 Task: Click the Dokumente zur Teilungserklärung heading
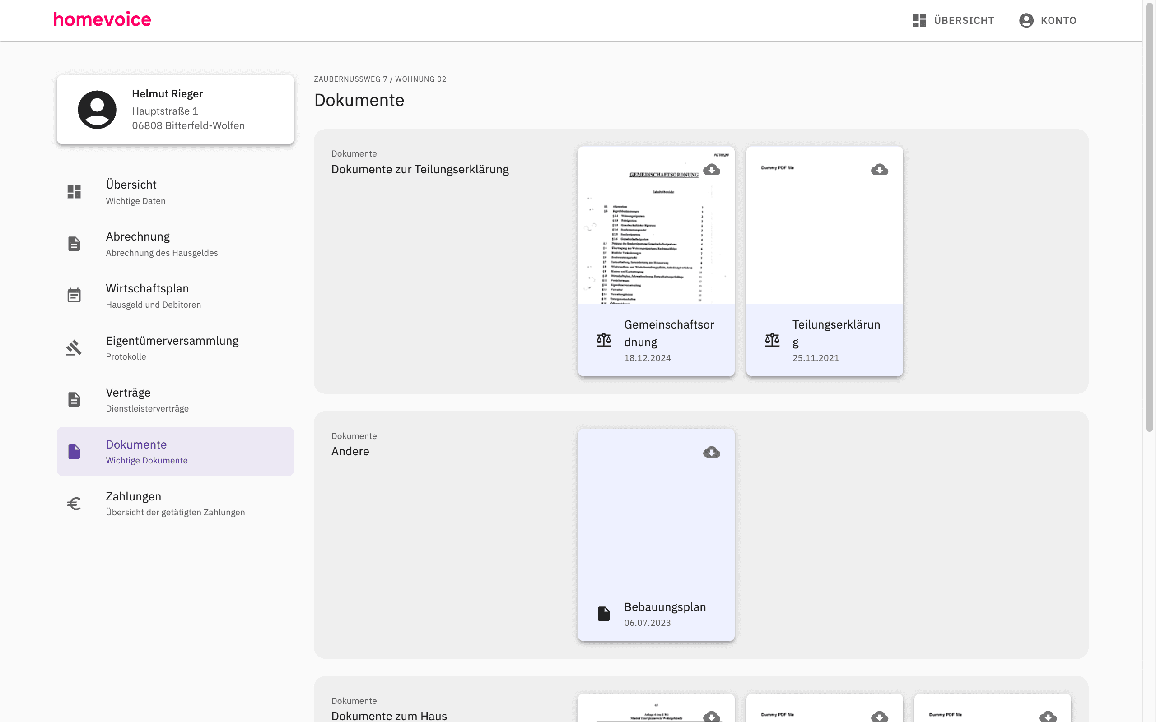point(420,169)
